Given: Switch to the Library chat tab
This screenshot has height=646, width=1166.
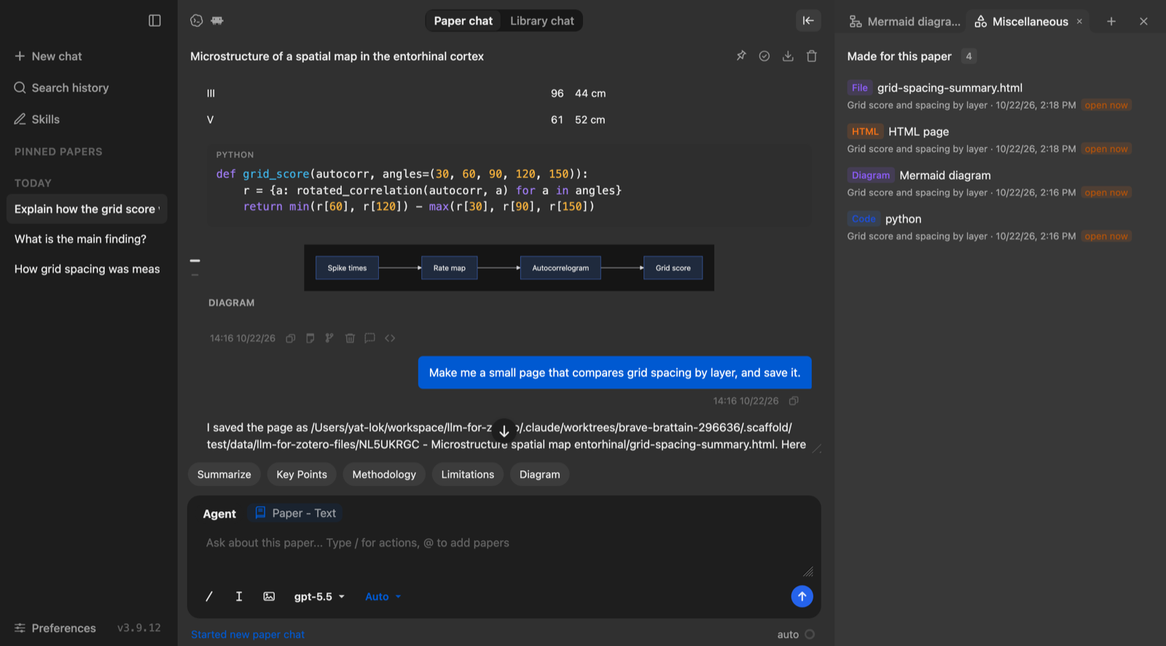Looking at the screenshot, I should tap(542, 21).
